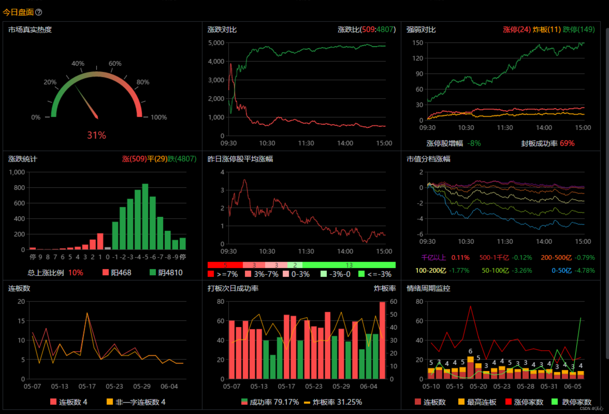609x414 pixels.
Task: Toggle 最高连板 legend in 情绪周期监控
Action: coord(461,402)
